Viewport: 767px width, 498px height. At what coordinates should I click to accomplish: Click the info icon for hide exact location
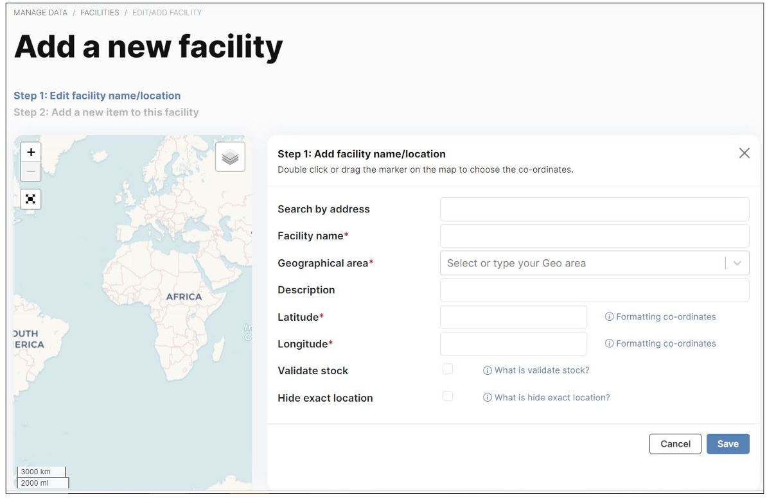tap(487, 397)
